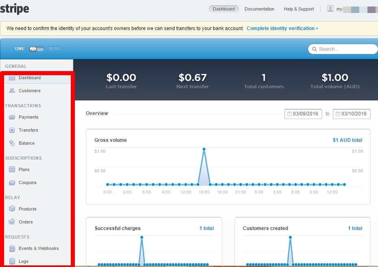378x267 pixels.
Task: Click the GENERAL section header
Action: pos(16,66)
